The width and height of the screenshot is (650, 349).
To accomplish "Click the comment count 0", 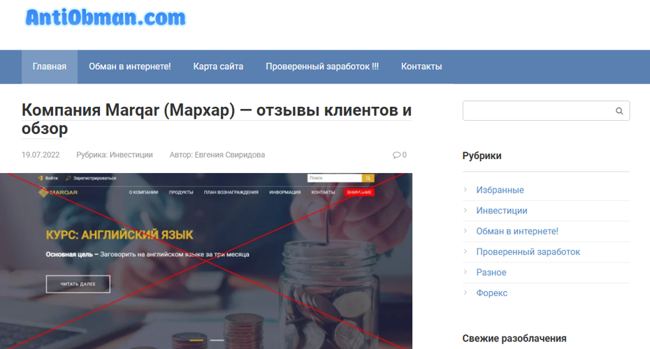I will (x=404, y=155).
